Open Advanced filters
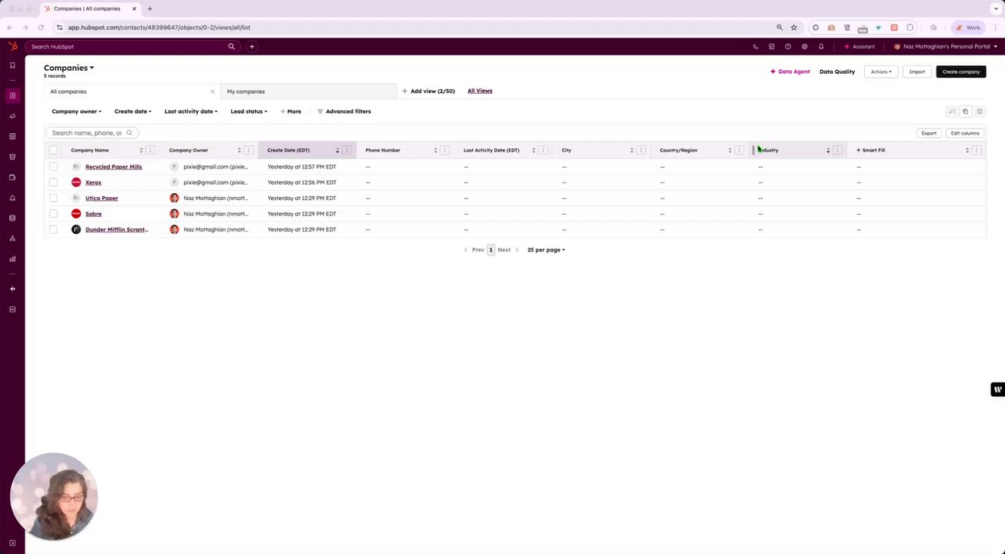This screenshot has height=554, width=1005. (344, 112)
